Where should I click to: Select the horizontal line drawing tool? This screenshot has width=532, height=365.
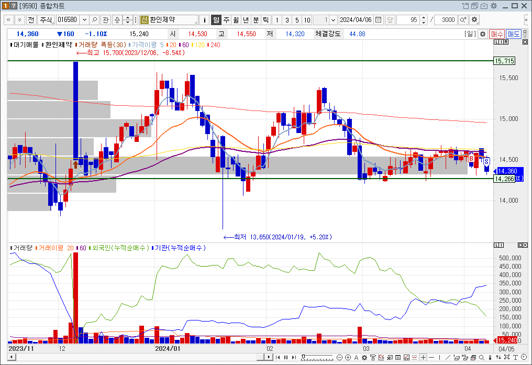(431, 358)
